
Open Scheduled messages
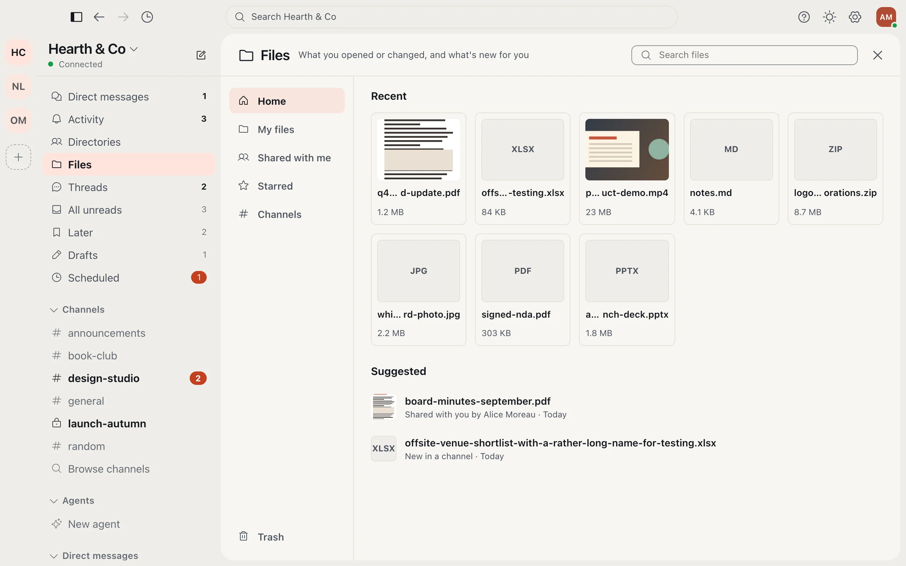[129, 277]
